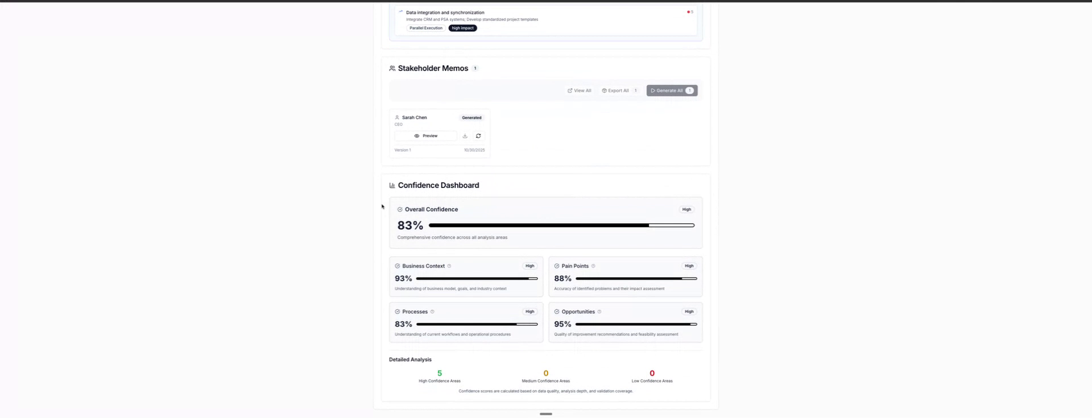Viewport: 1092px width, 418px height.
Task: Click the person icon next to Sarah Chen
Action: [397, 118]
